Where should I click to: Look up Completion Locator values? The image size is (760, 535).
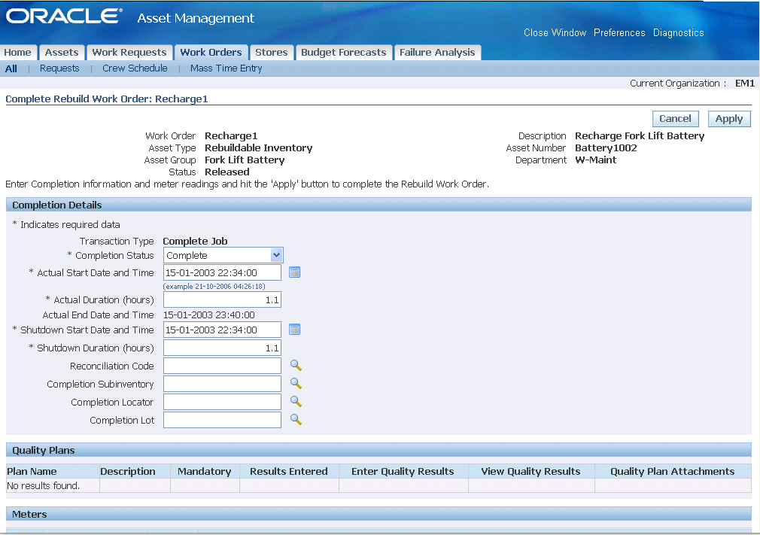pyautogui.click(x=296, y=402)
